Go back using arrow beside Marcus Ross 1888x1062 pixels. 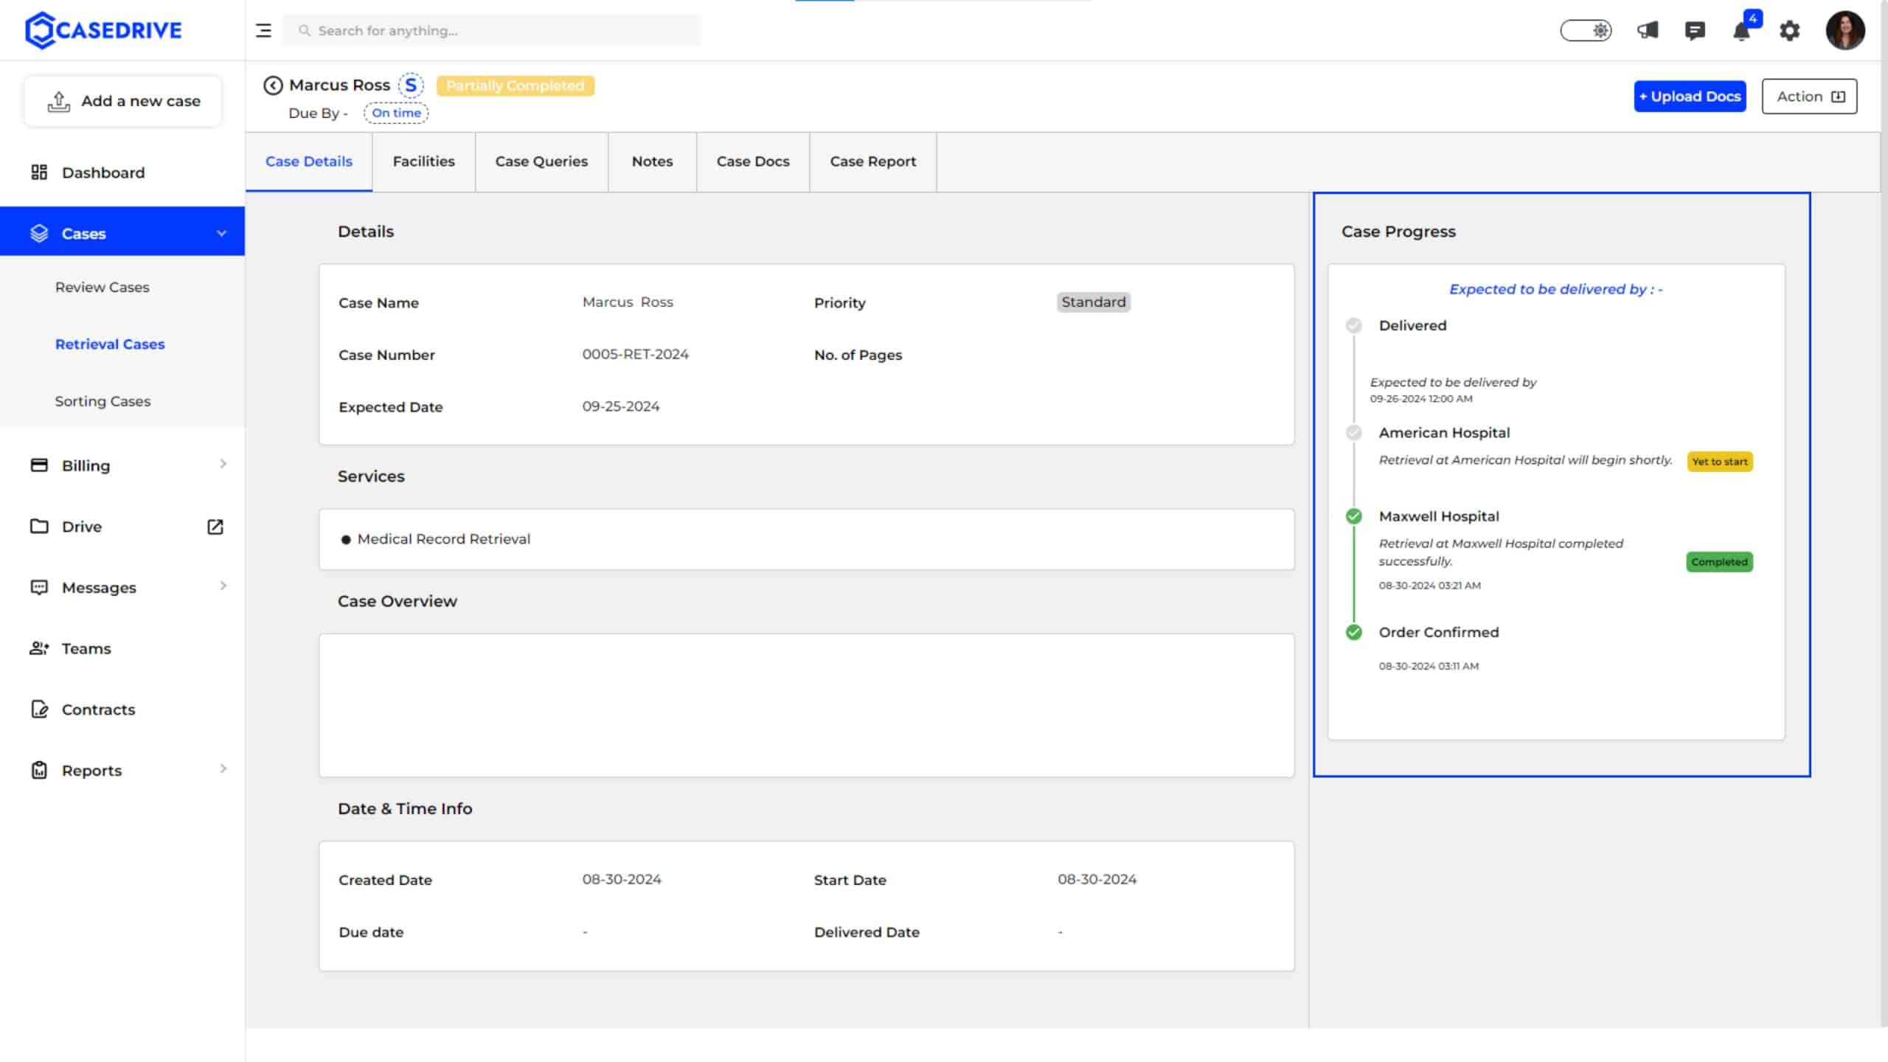point(273,86)
